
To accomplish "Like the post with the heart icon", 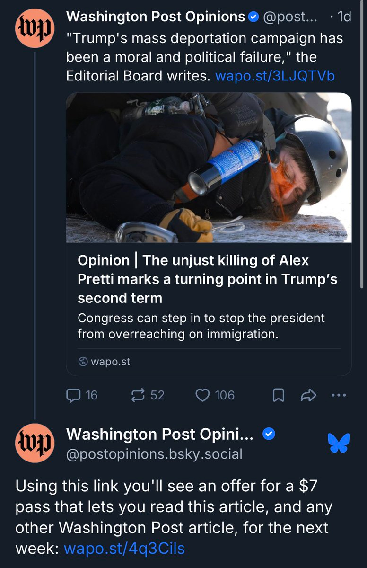I will 202,395.
